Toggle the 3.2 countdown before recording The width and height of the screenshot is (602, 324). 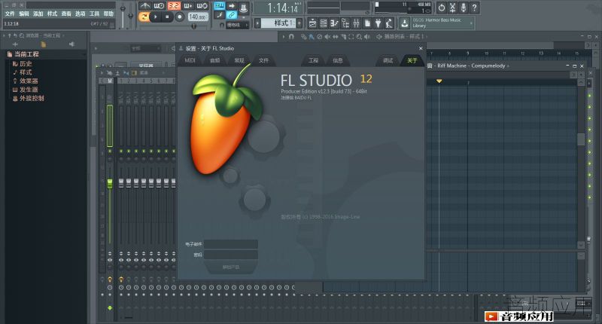(174, 6)
